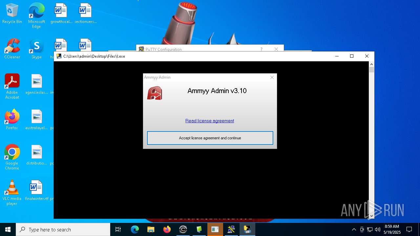Screen dimensions: 420x236
Task: Open CCleaner from the taskbar
Action: click(183, 229)
